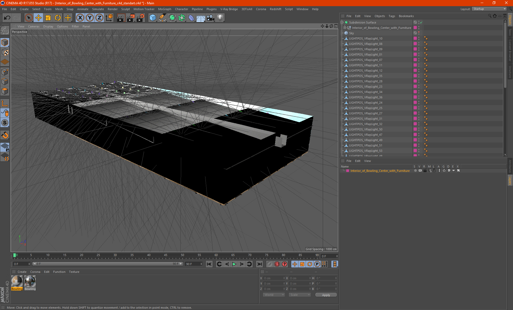Open Edit Render Settings icon
The height and width of the screenshot is (310, 513).
pos(141,18)
